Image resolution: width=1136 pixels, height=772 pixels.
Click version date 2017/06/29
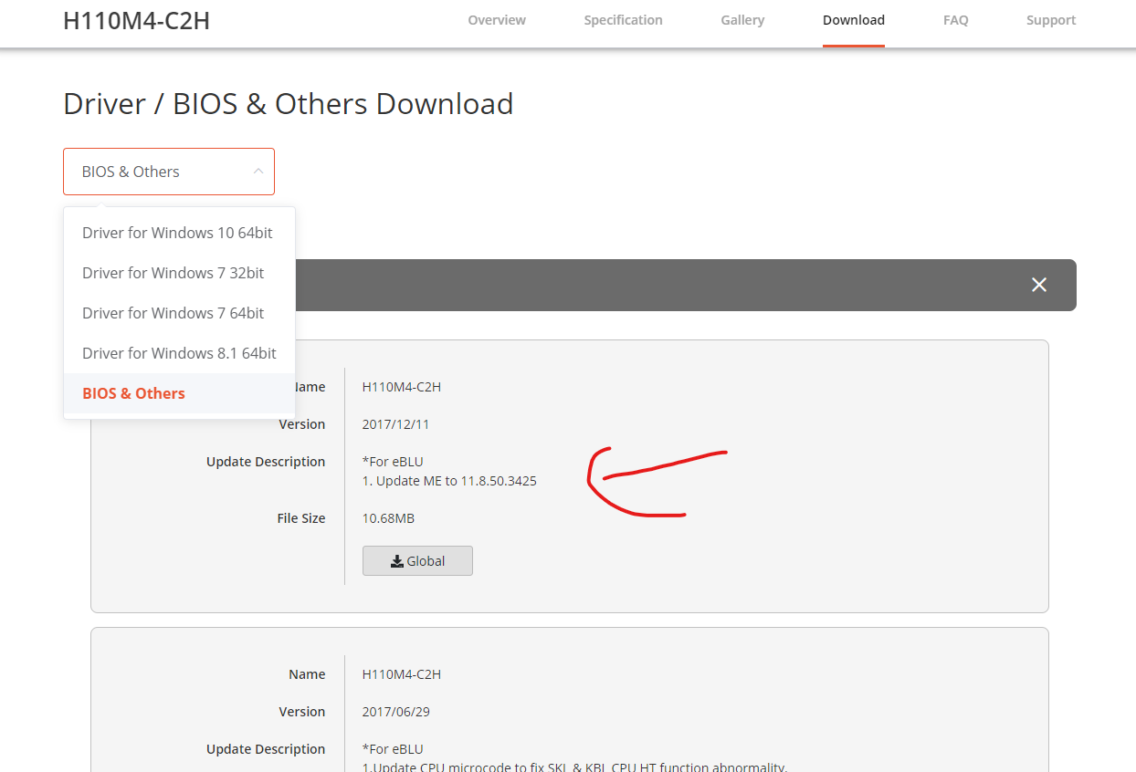point(395,712)
